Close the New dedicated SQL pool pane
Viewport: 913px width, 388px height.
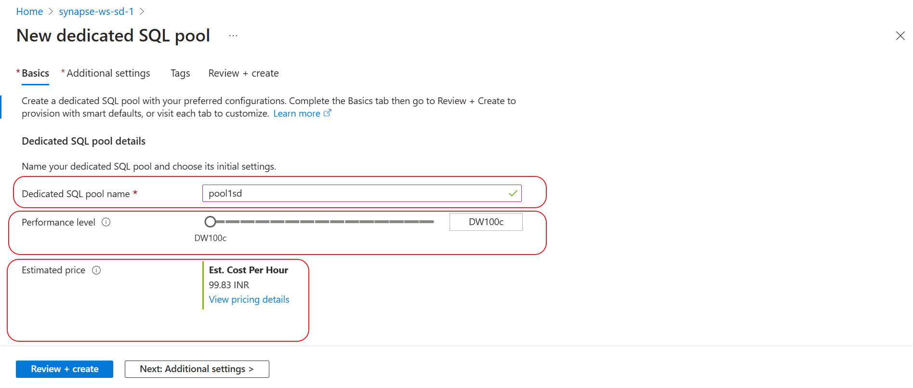pos(900,36)
